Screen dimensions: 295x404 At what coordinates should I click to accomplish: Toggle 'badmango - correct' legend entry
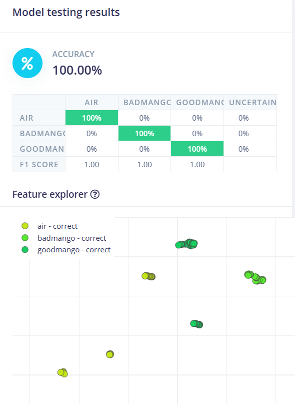[x=63, y=238]
